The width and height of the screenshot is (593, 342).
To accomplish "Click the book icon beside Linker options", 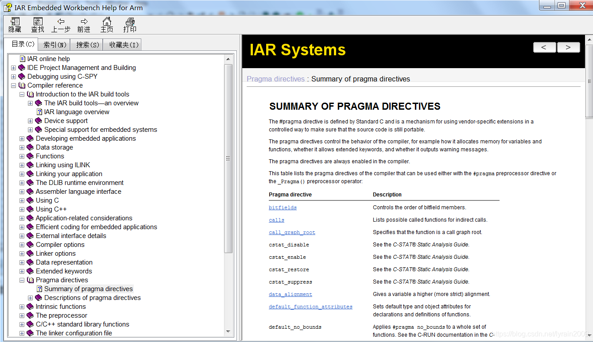I will 30,254.
